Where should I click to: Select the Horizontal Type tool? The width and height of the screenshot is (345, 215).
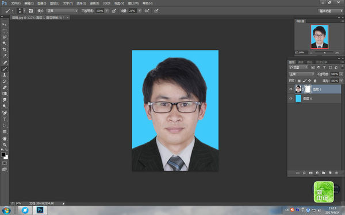tap(5, 119)
